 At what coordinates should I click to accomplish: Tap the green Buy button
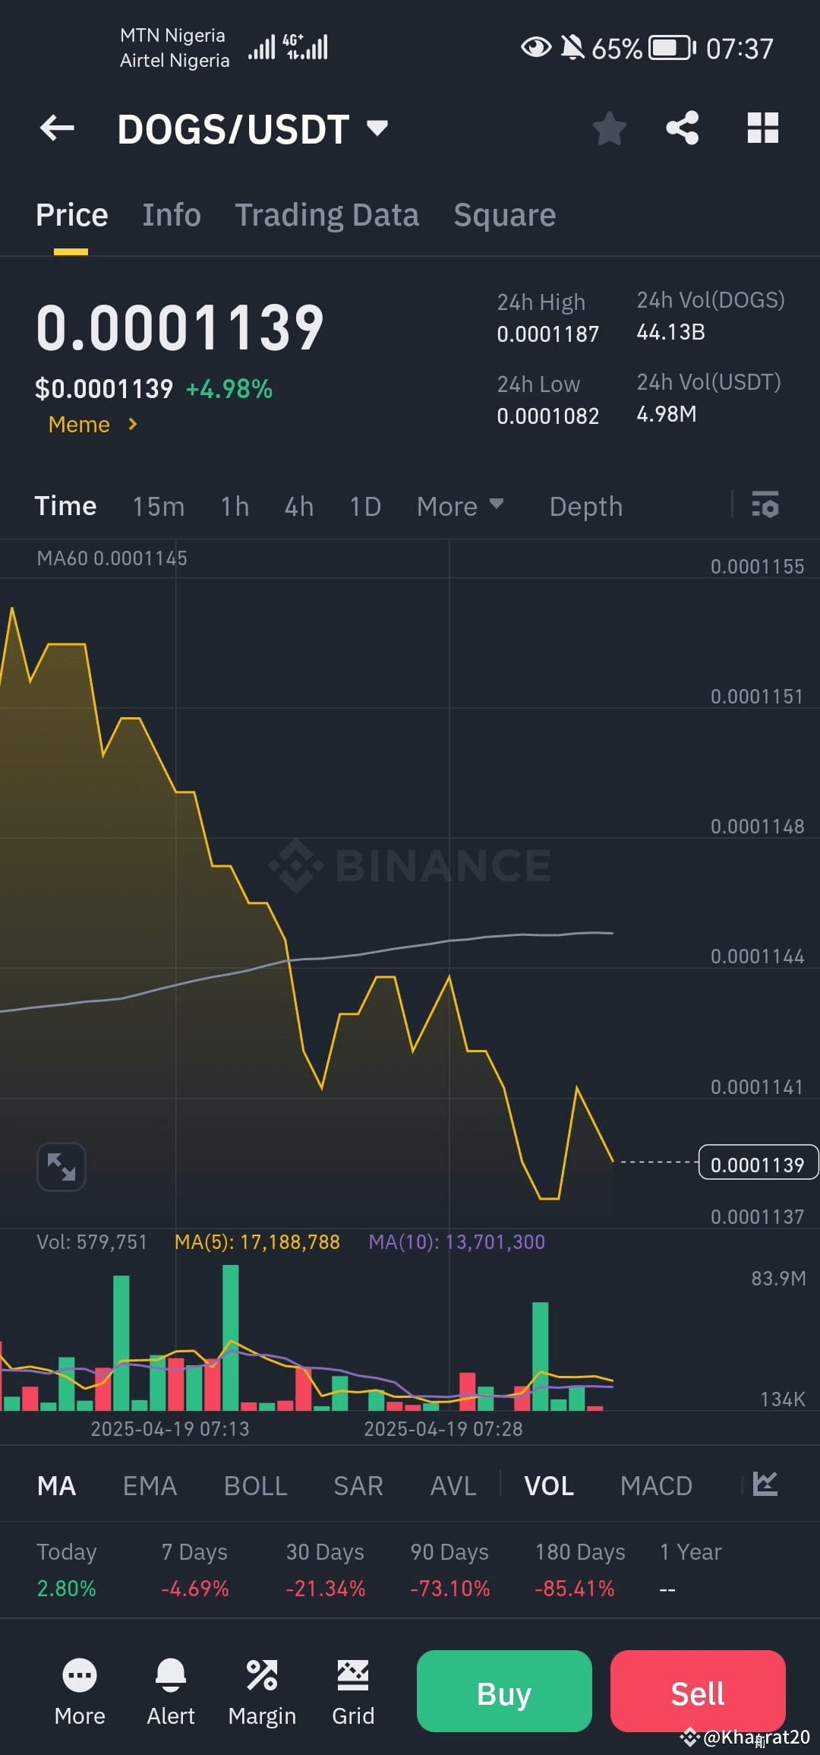(x=504, y=1693)
